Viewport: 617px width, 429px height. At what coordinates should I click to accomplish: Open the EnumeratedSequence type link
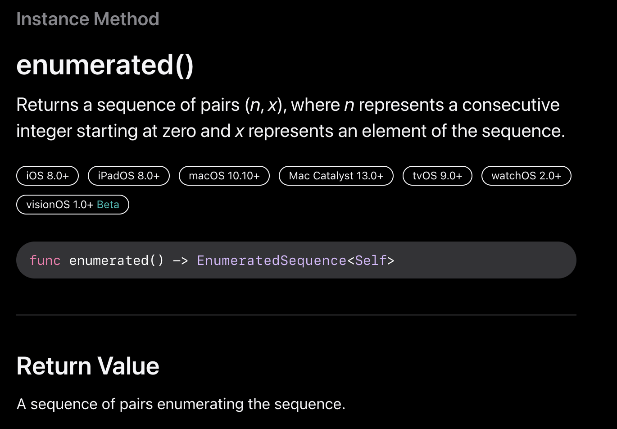coord(272,260)
